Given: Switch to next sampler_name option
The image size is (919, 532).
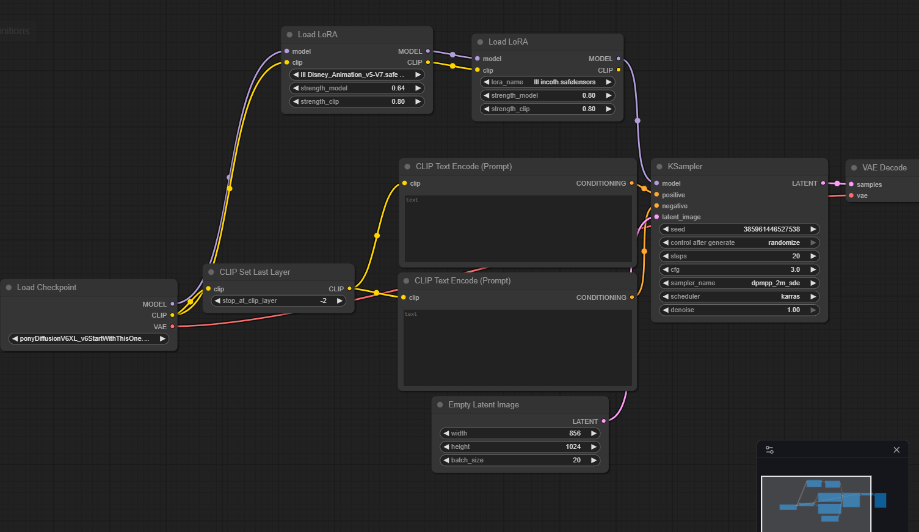Looking at the screenshot, I should pyautogui.click(x=813, y=283).
